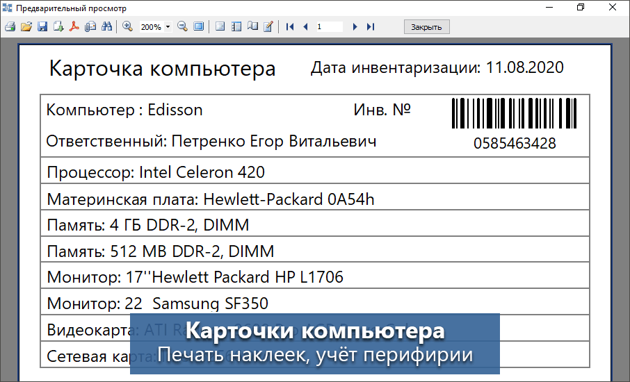The image size is (630, 382).
Task: Click the Память: 4 ГБ DDR-2 row
Action: point(314,224)
